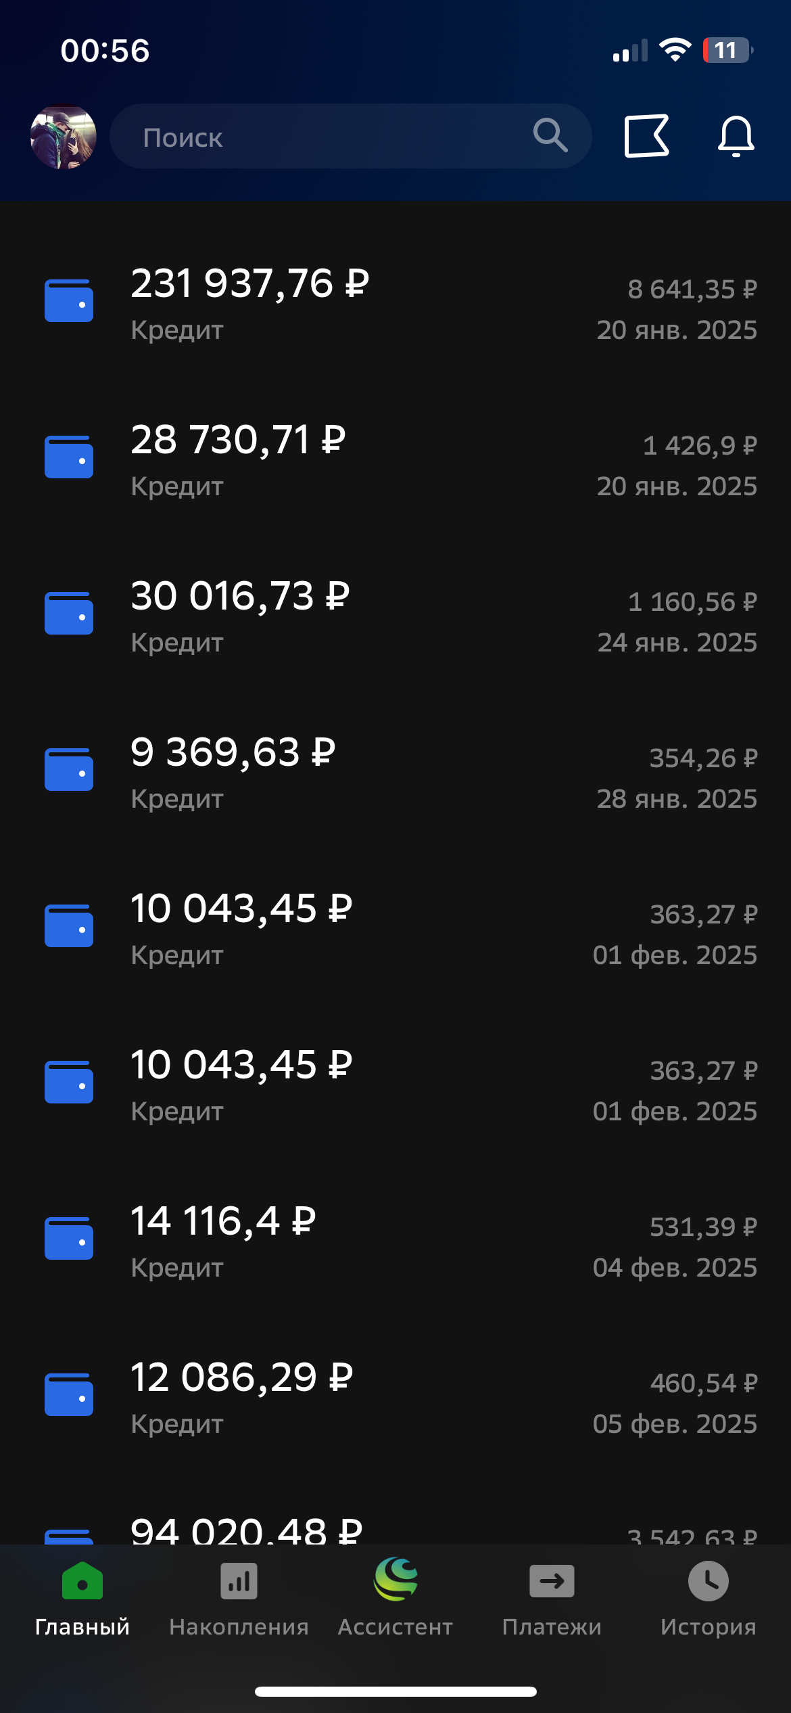Image resolution: width=791 pixels, height=1713 pixels.
Task: Tap the flag bookmark icon
Action: pos(646,137)
